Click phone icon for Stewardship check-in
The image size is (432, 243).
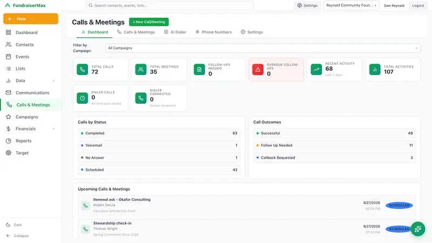85,229
